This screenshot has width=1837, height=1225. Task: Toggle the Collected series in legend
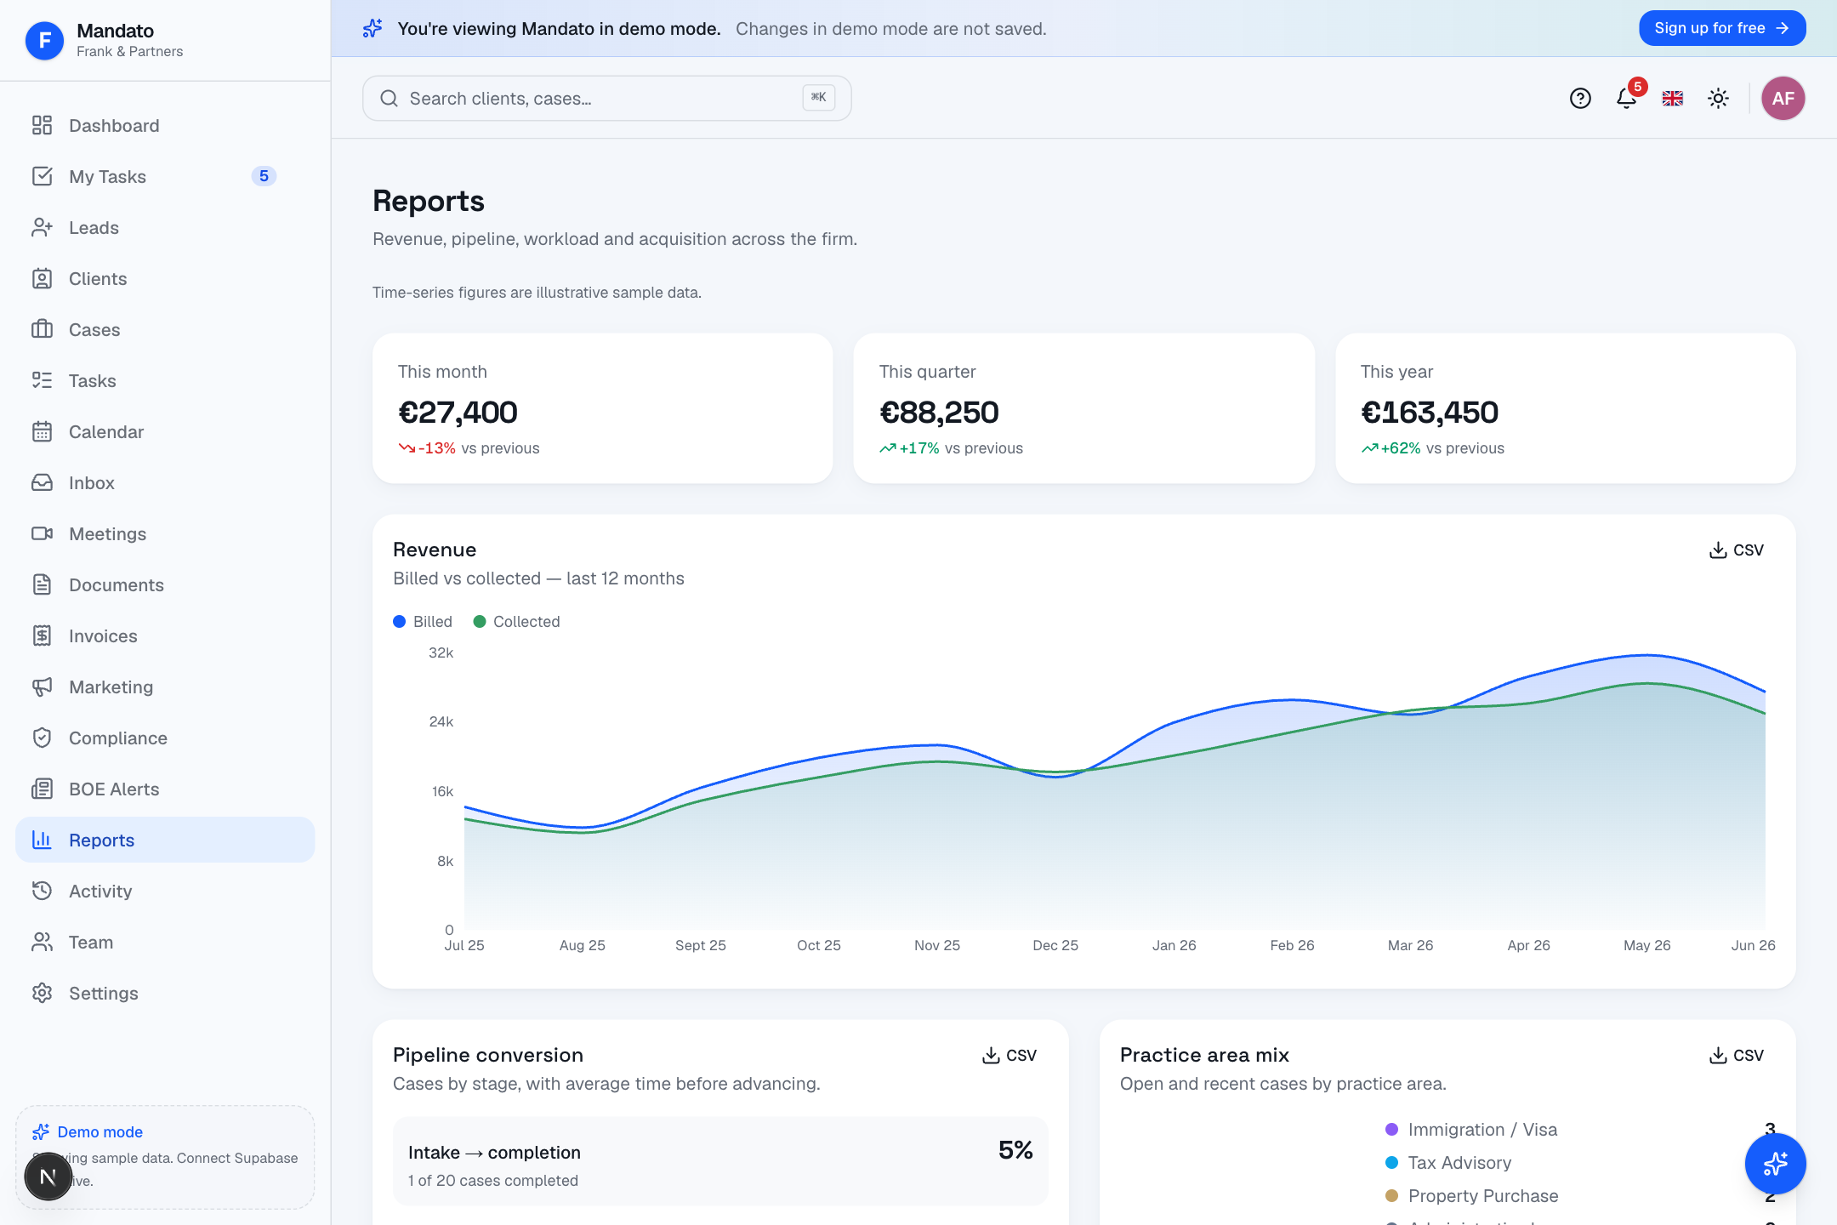tap(516, 622)
